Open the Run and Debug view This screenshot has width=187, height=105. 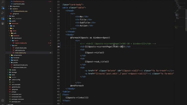pyautogui.click(x=3, y=13)
